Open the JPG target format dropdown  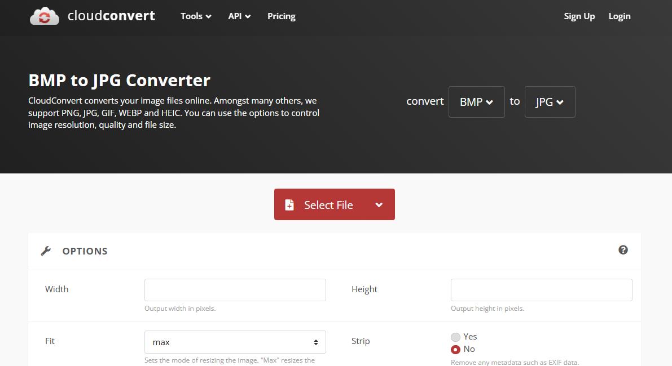click(550, 102)
